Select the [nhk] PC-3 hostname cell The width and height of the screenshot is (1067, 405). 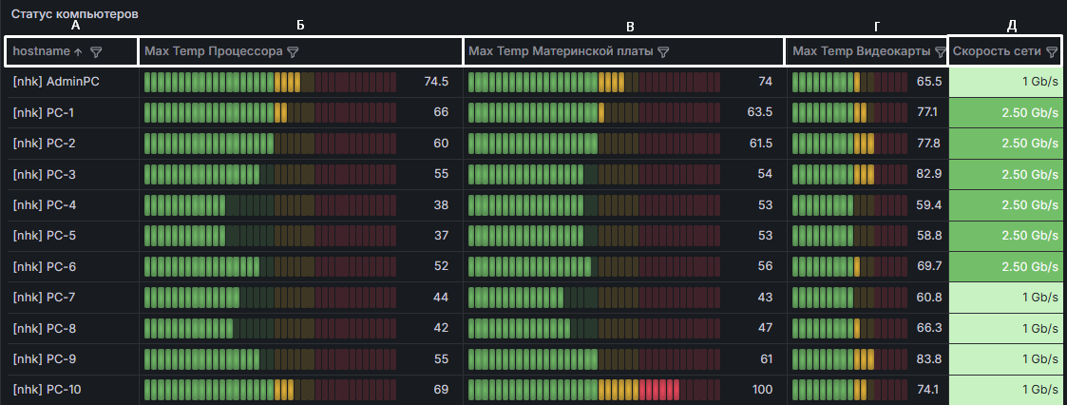(70, 174)
